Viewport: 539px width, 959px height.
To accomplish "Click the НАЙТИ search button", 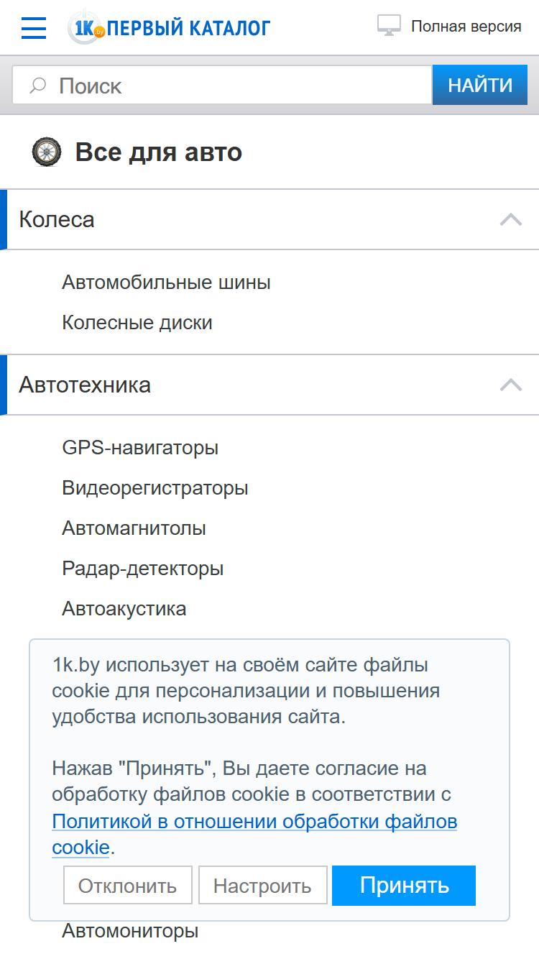I will click(480, 86).
